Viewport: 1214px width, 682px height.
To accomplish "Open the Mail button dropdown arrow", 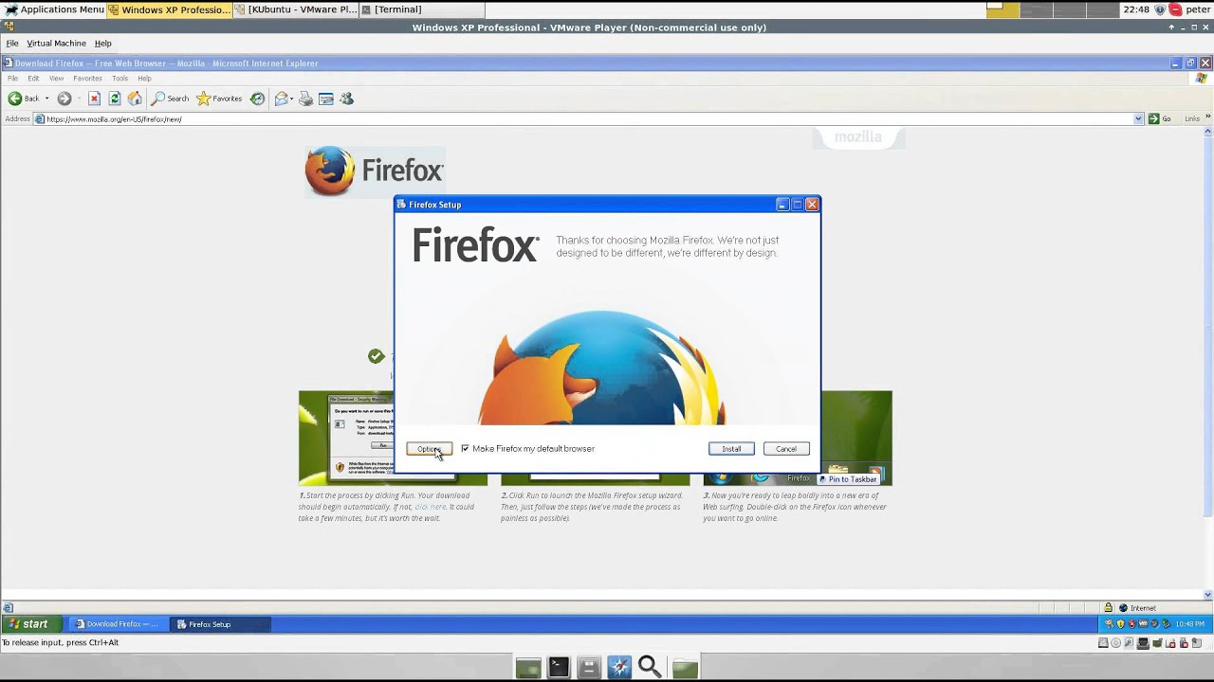I will pyautogui.click(x=291, y=99).
